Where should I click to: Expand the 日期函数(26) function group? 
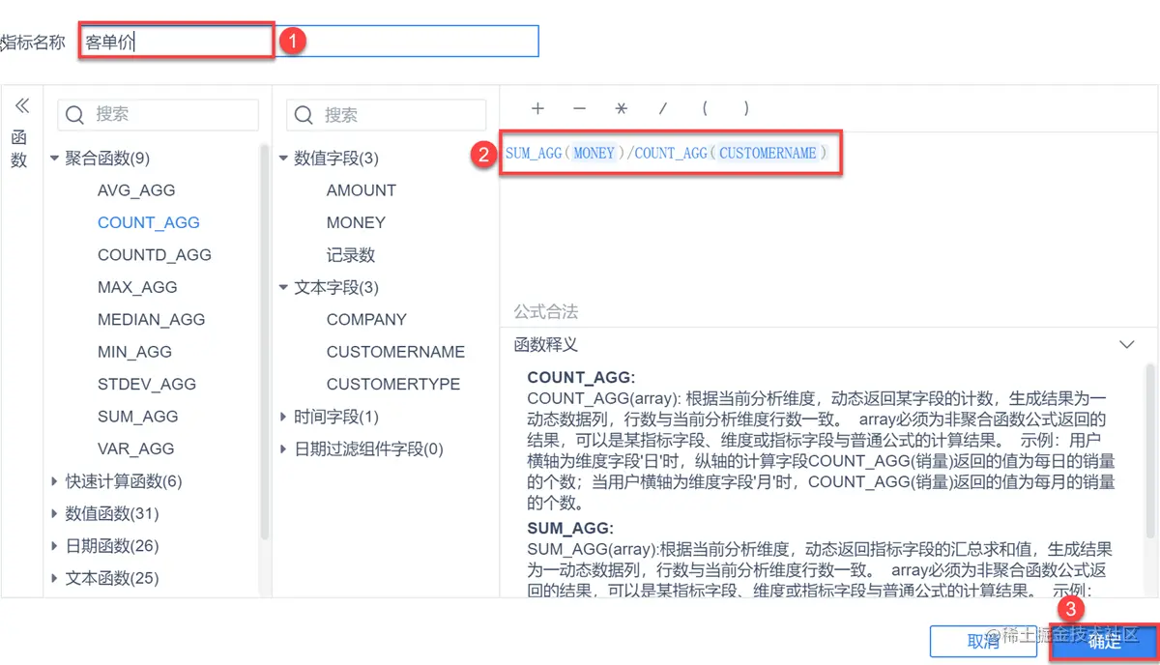pos(55,545)
